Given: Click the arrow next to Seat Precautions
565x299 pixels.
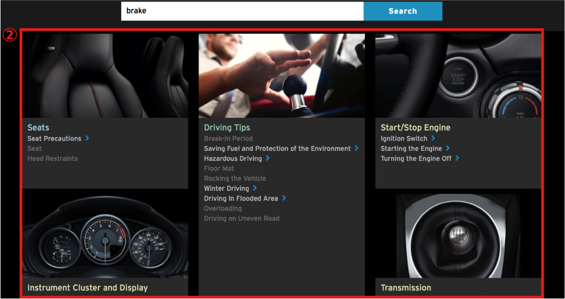Looking at the screenshot, I should click(x=87, y=138).
